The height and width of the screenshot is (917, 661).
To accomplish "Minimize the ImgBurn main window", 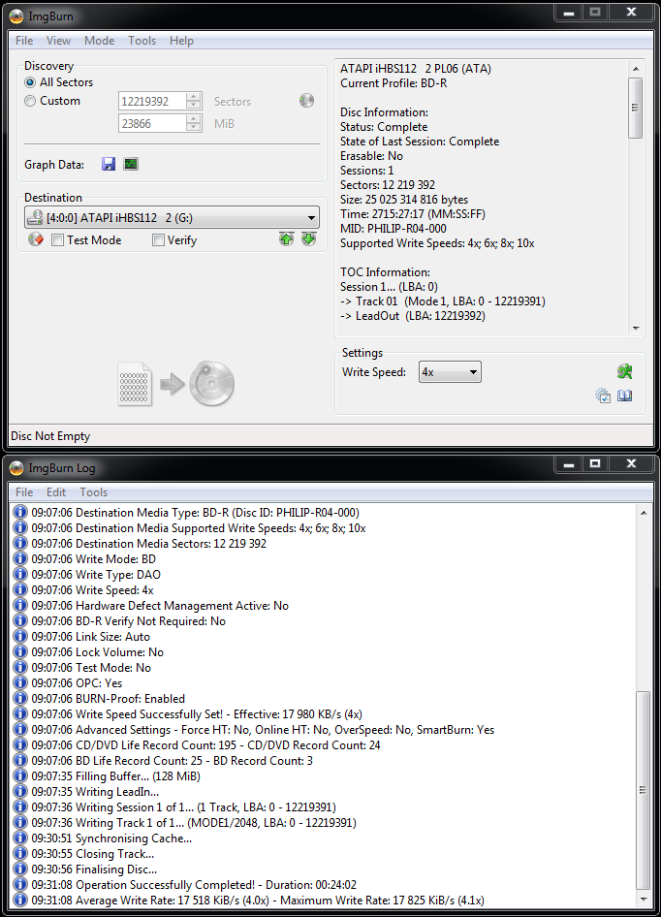I will tap(569, 13).
